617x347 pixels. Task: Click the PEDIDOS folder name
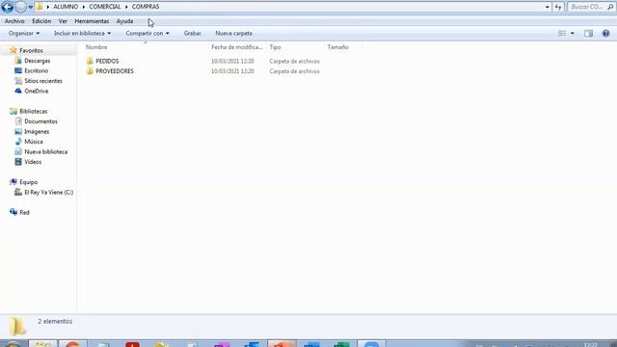coord(107,62)
